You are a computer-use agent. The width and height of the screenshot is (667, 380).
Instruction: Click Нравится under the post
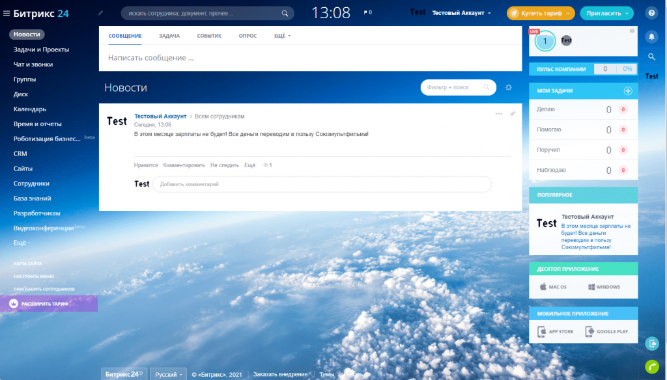coord(146,165)
